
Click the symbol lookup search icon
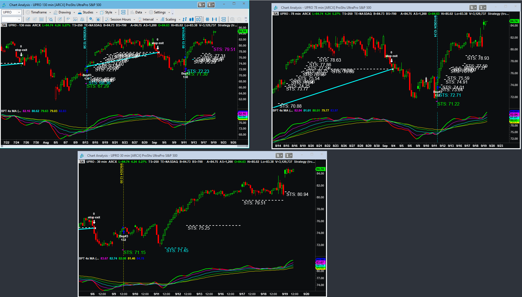(50, 19)
